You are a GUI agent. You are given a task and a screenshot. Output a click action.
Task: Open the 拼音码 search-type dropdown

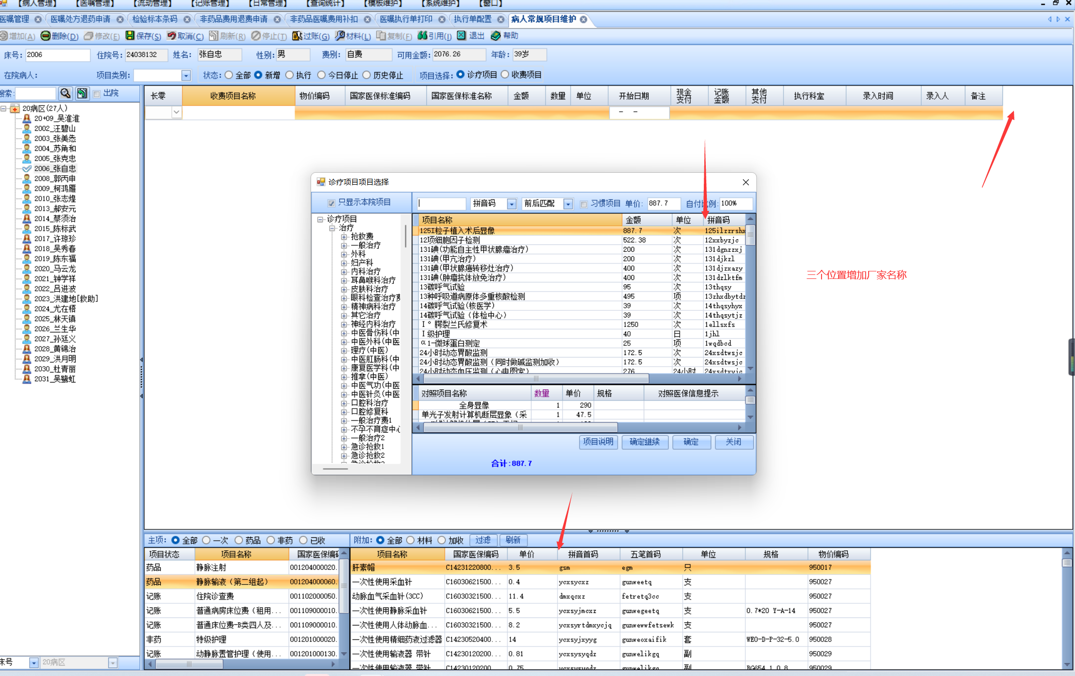pos(511,204)
